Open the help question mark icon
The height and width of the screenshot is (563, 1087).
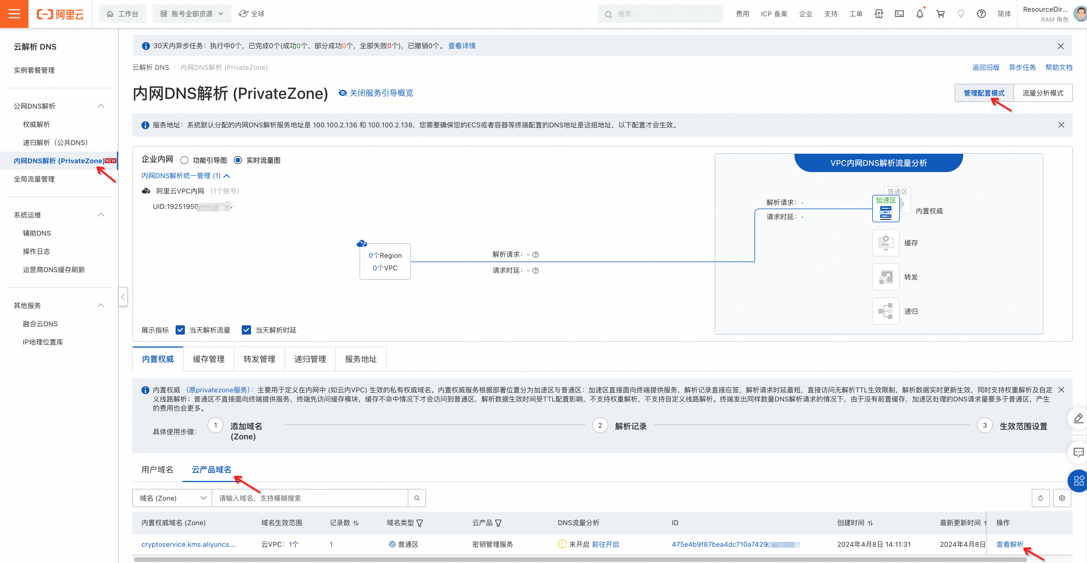(981, 14)
